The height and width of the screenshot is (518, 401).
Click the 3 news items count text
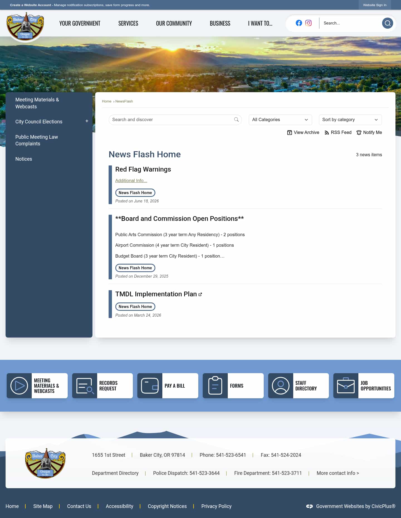click(x=369, y=155)
